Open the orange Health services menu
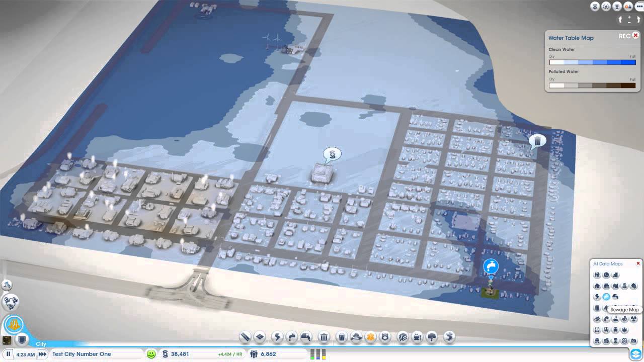This screenshot has height=362, width=644. (x=371, y=337)
